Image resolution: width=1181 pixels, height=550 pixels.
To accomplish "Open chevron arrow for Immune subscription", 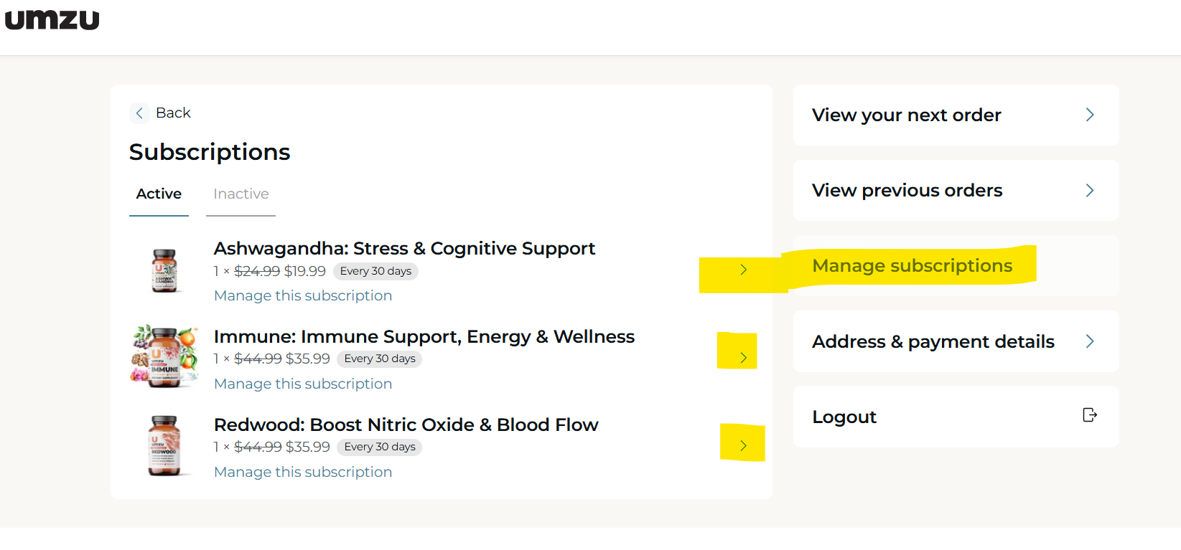I will [x=744, y=358].
